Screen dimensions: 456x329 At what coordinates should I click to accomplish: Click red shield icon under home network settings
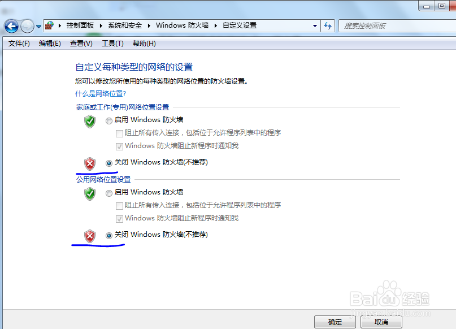[x=90, y=164]
